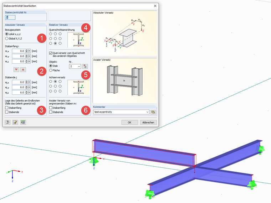271x203 pixels.
Task: Click the Stabexzentrizität Nr. input field
Action: click(x=10, y=17)
